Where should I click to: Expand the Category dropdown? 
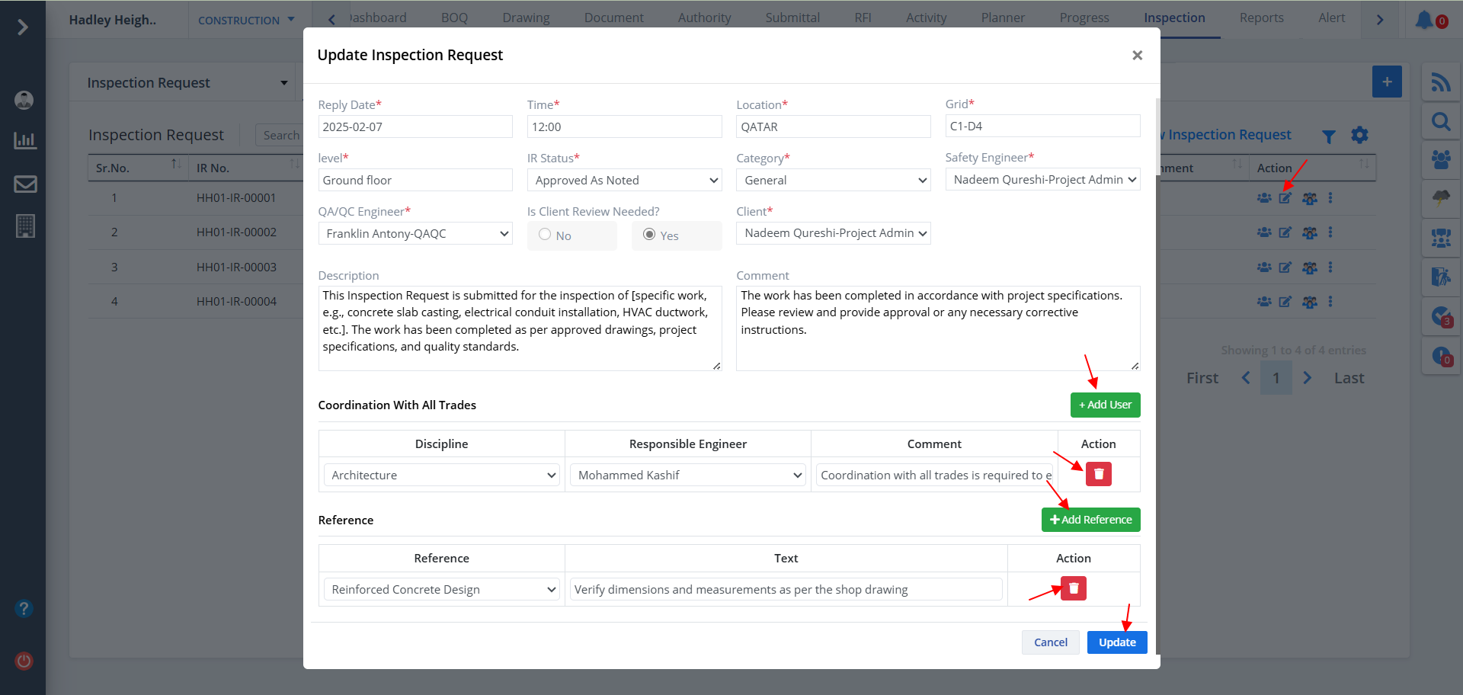tap(833, 181)
